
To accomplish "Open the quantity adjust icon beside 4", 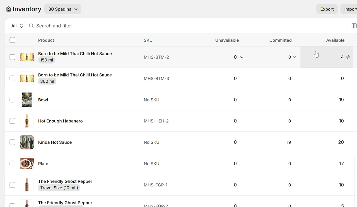I will point(348,57).
